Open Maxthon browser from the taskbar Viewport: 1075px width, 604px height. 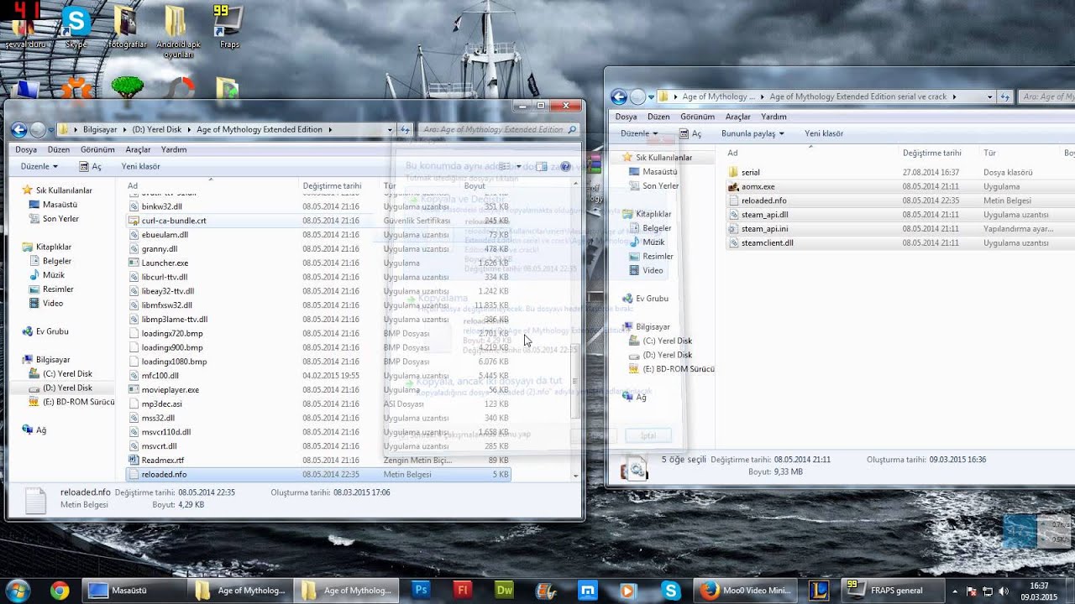[x=587, y=591]
